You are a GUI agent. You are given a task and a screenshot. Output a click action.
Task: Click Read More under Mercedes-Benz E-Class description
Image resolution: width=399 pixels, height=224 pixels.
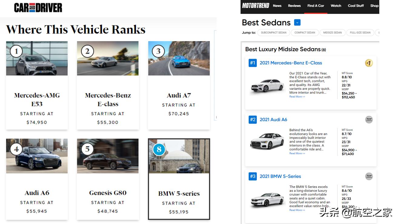pyautogui.click(x=297, y=97)
